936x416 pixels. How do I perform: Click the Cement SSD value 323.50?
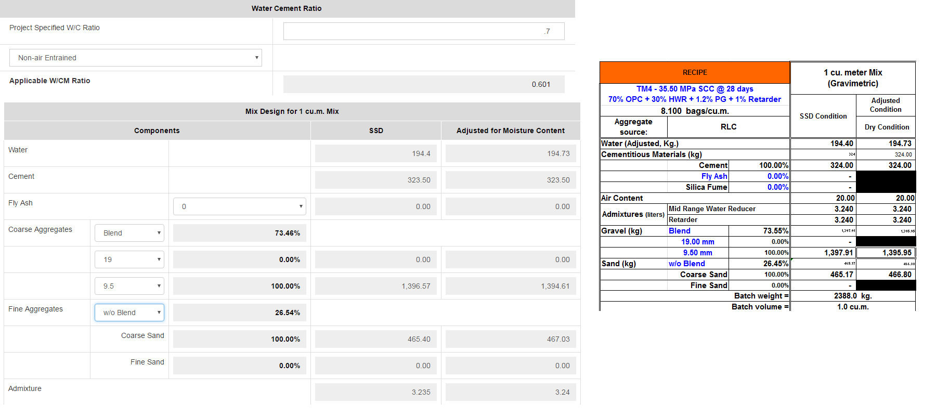coord(376,180)
